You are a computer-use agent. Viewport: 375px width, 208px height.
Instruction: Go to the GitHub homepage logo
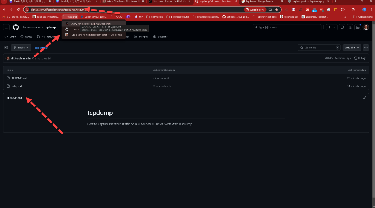pos(16,27)
